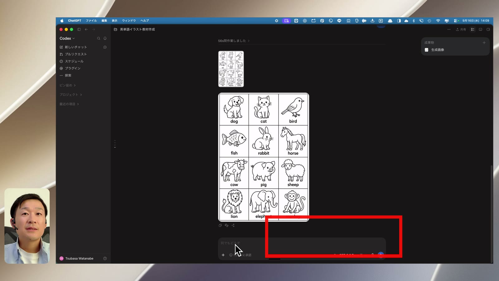Expand the 56s間作業しました work summary
Image resolution: width=499 pixels, height=281 pixels.
[x=234, y=41]
